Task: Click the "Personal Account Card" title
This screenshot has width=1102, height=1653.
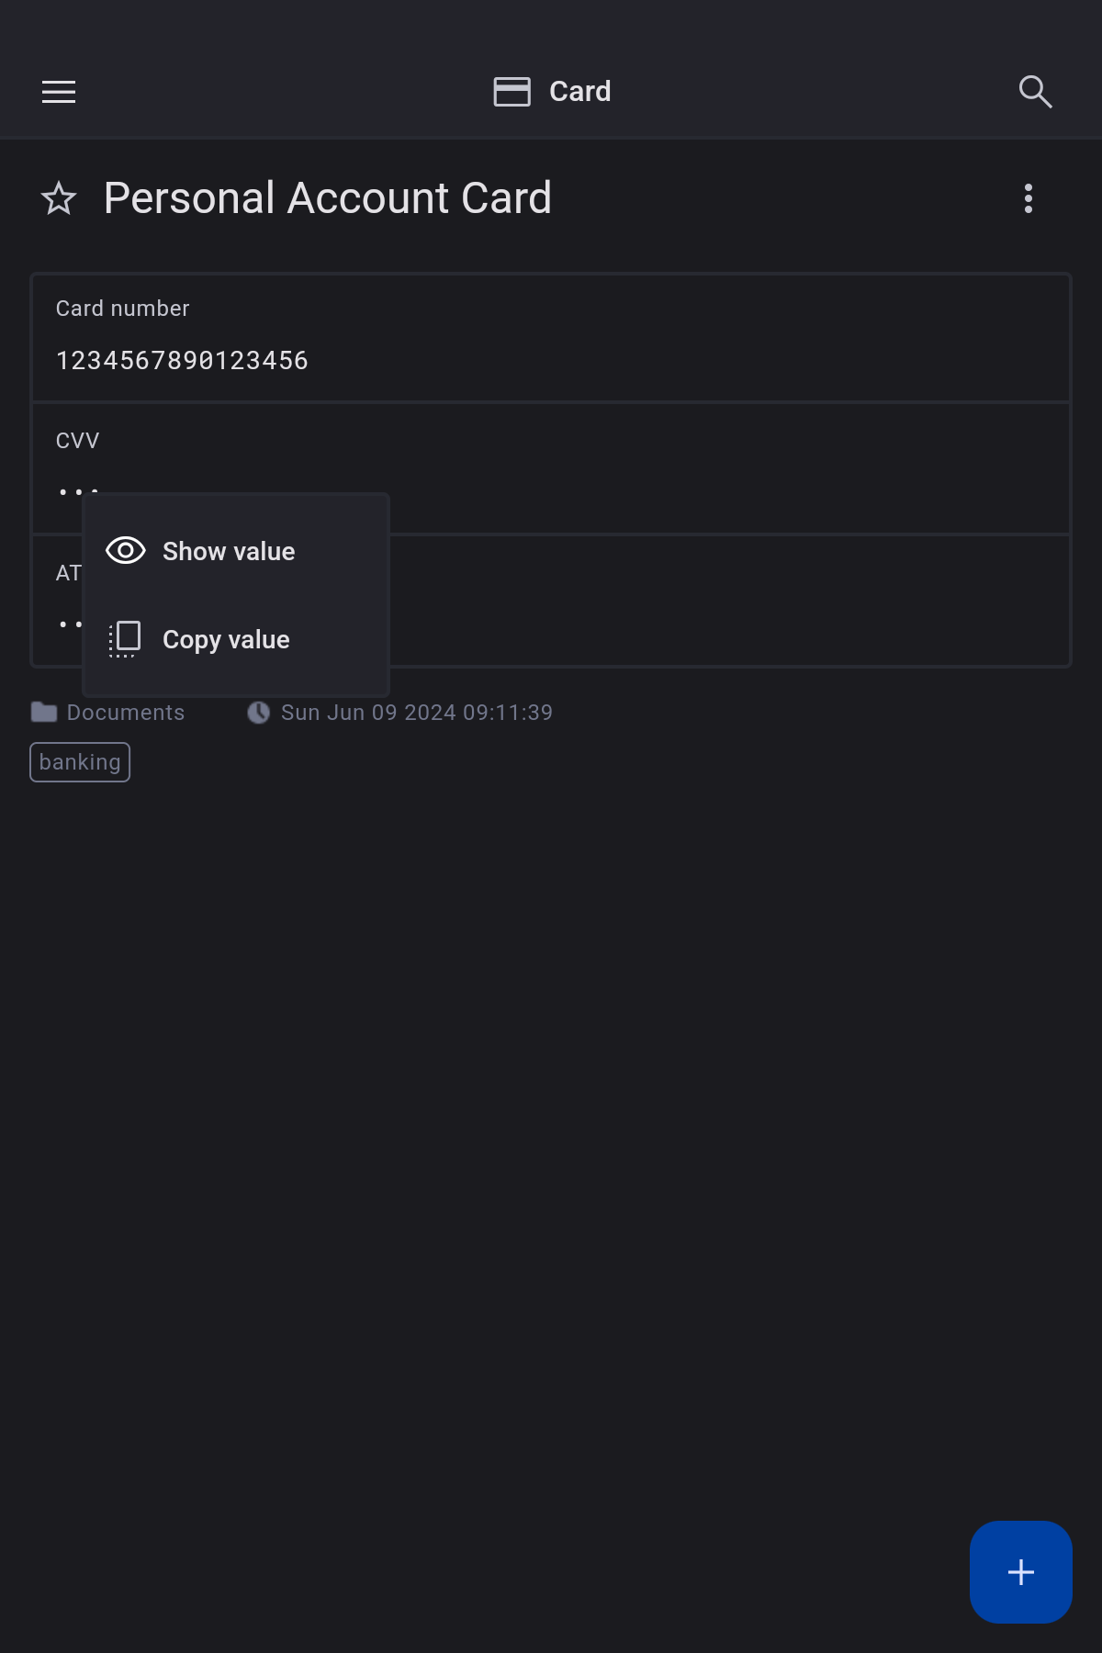Action: pos(328,198)
